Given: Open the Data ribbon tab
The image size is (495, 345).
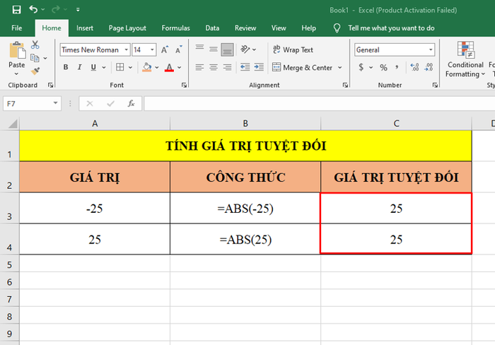Looking at the screenshot, I should (212, 28).
